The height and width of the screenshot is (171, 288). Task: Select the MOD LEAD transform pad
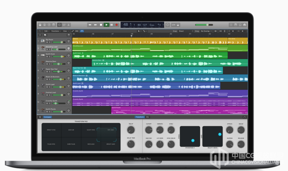[x=91, y=144]
